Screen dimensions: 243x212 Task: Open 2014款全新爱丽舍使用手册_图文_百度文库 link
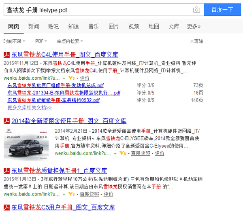[x=69, y=121]
